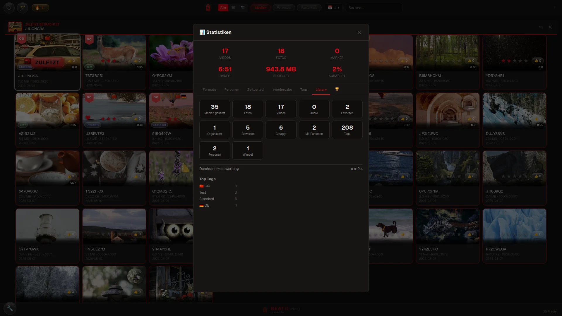
Task: Click the average rating stars value 2.4
Action: pyautogui.click(x=357, y=169)
